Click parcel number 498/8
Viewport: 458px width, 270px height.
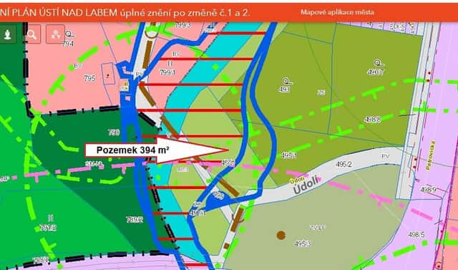[372, 119]
